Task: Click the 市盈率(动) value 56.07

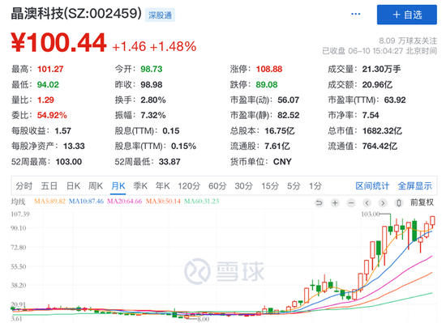Action: [288, 100]
